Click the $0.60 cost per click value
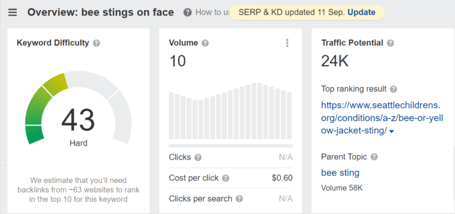 click(282, 178)
